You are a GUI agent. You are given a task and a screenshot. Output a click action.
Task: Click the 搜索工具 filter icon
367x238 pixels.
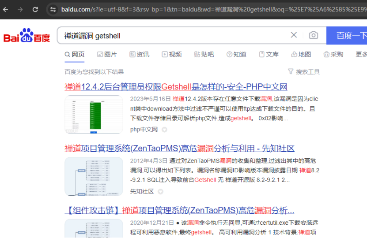(x=291, y=71)
